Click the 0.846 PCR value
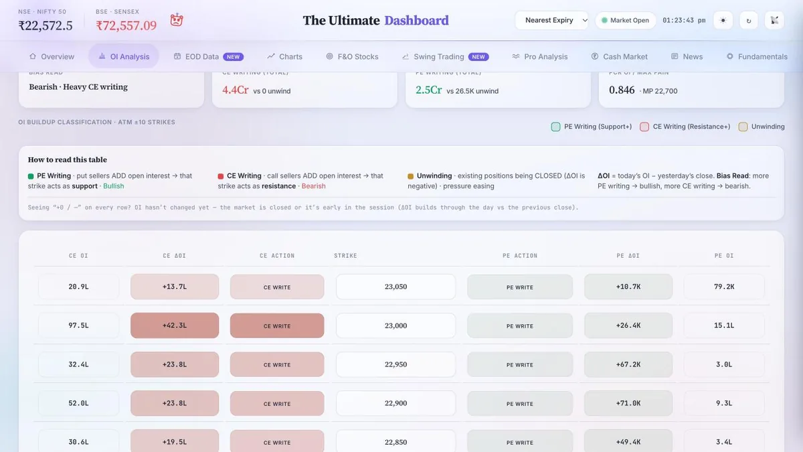Viewport: 803px width, 452px height. [622, 90]
